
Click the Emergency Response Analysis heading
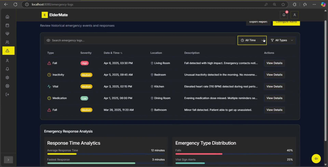68,131
